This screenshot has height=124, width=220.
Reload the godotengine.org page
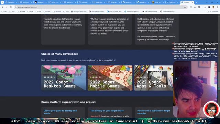[x=11, y=7]
